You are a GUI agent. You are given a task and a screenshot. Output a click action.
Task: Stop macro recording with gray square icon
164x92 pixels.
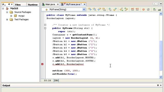click(x=148, y=9)
